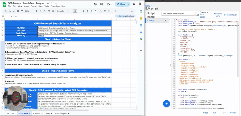Open the Insert menu

(x=26, y=6)
